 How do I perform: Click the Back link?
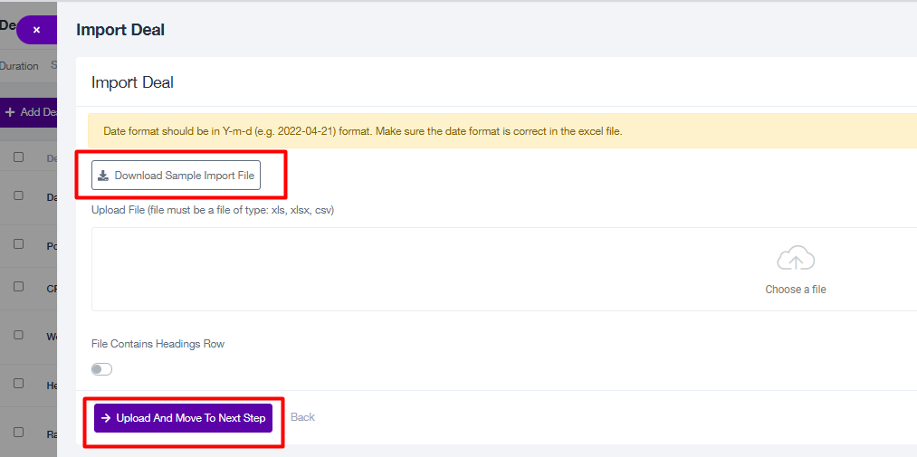(x=302, y=417)
